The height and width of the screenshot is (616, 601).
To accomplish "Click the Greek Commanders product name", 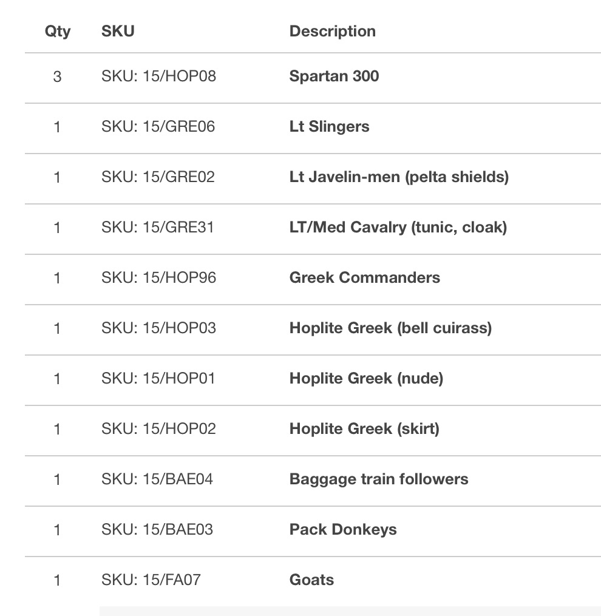I will pyautogui.click(x=364, y=278).
